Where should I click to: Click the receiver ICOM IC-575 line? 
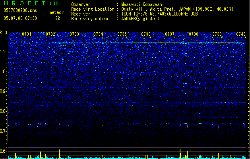(159, 14)
